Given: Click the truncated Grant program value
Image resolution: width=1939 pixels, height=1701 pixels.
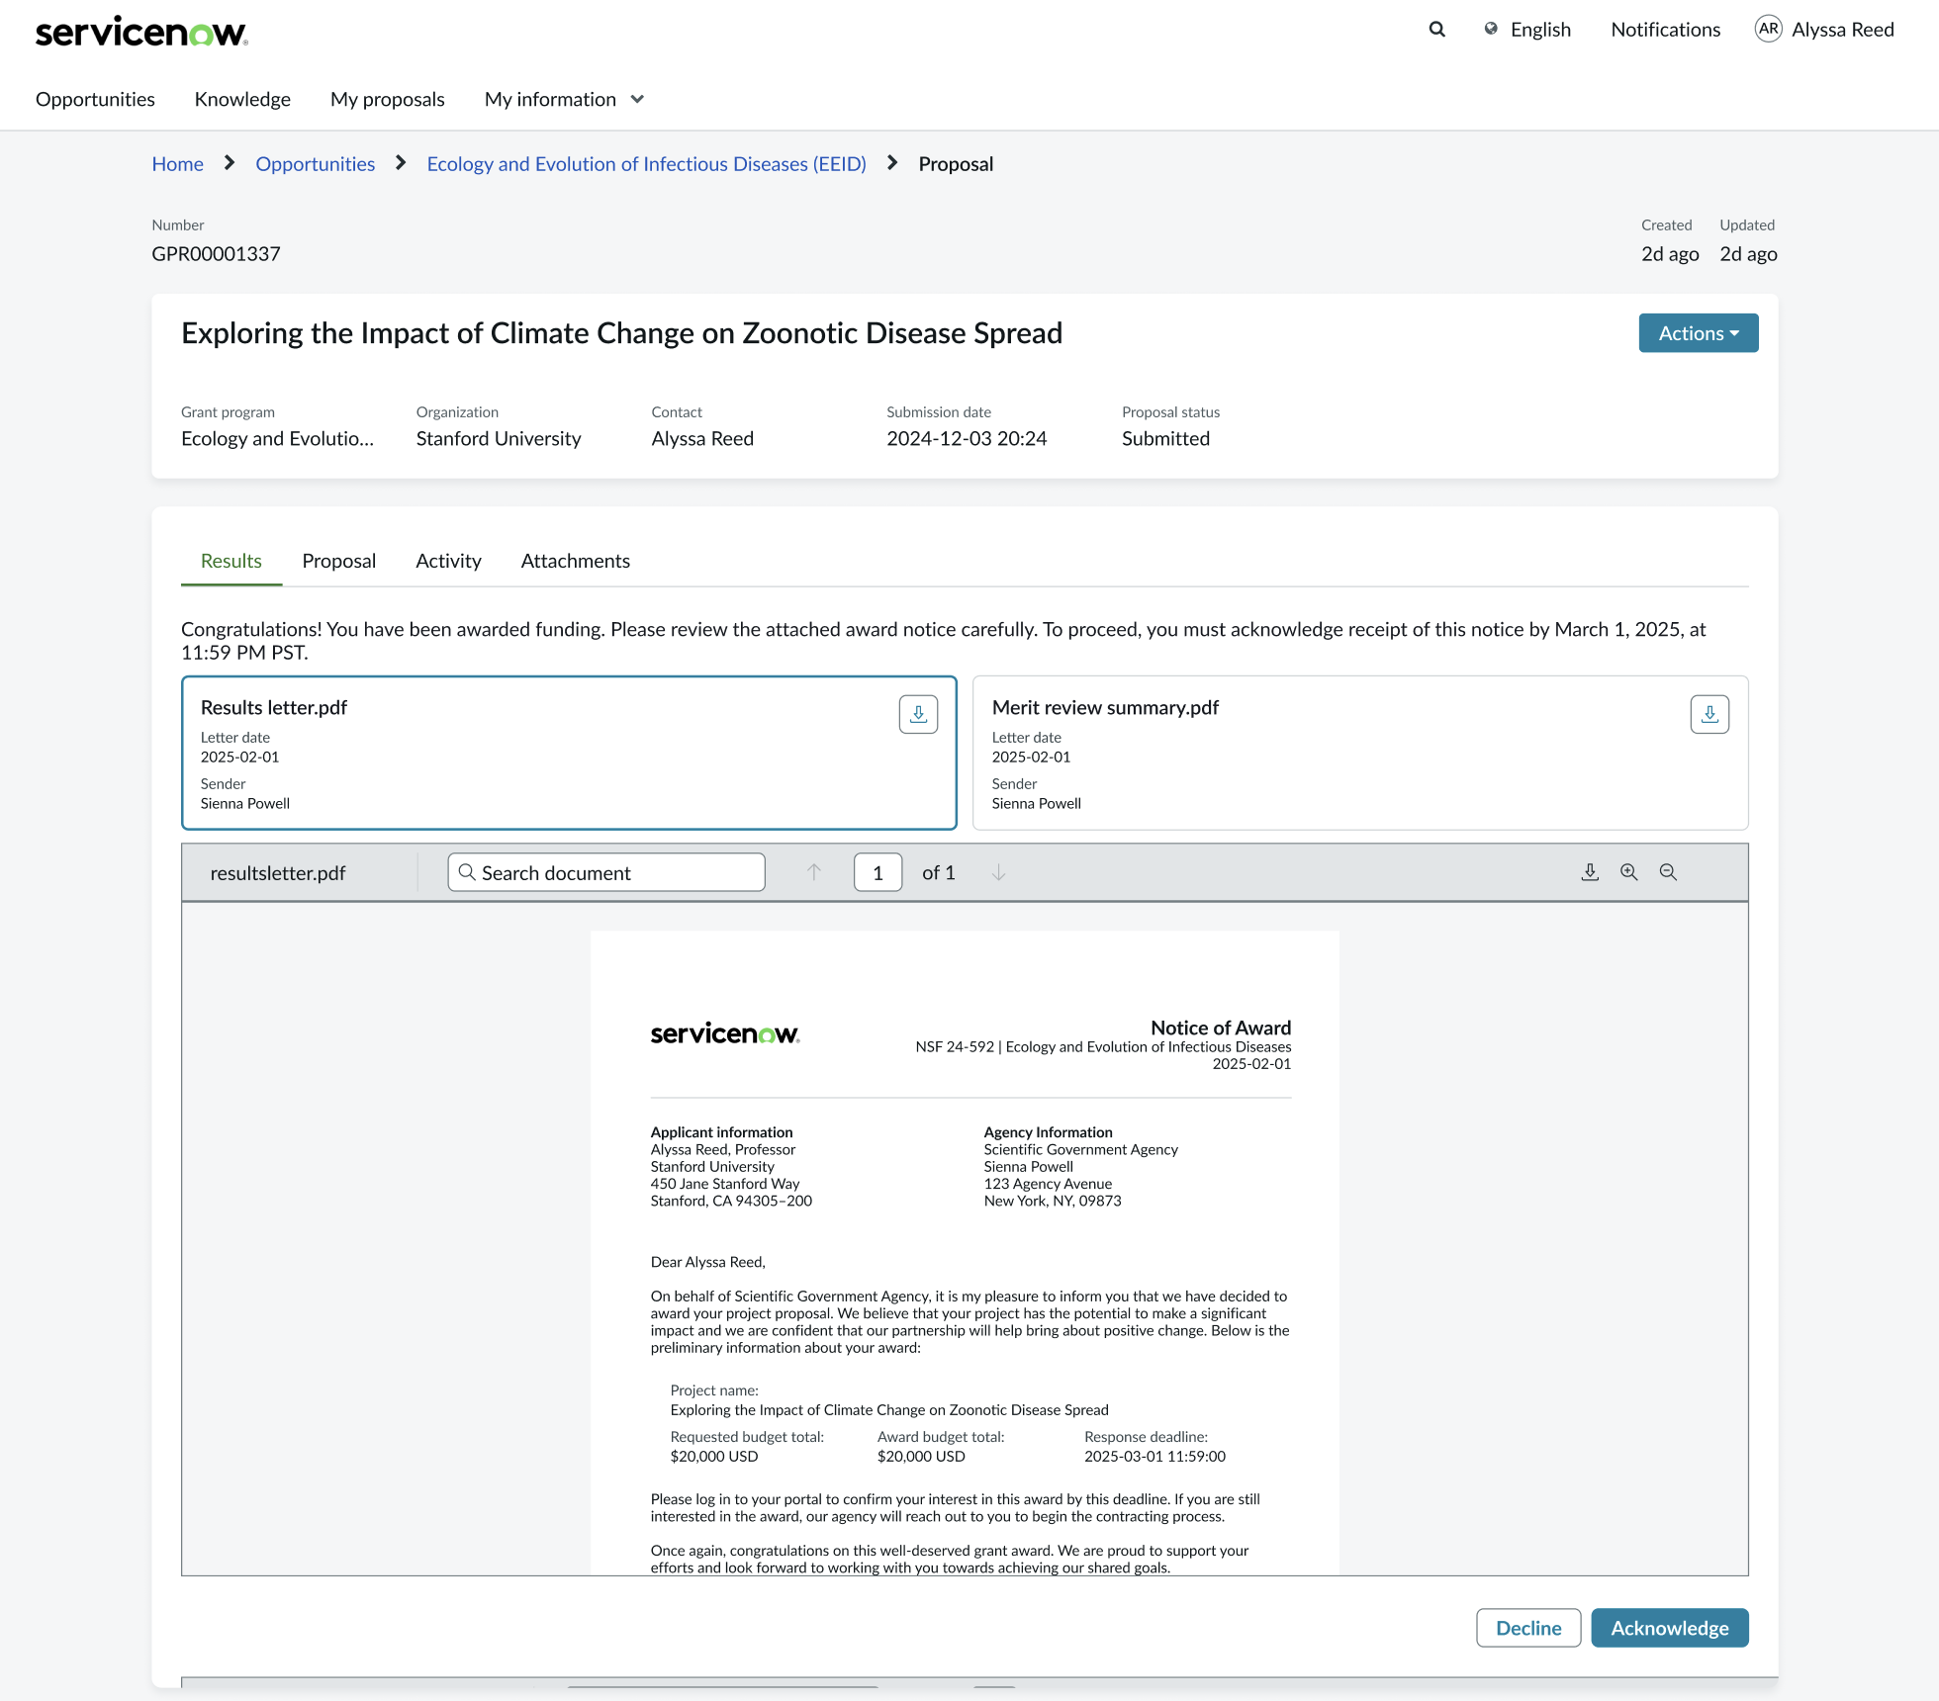Looking at the screenshot, I should 278,439.
